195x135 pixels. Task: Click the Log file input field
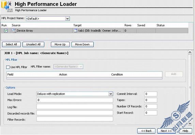coord(75,107)
